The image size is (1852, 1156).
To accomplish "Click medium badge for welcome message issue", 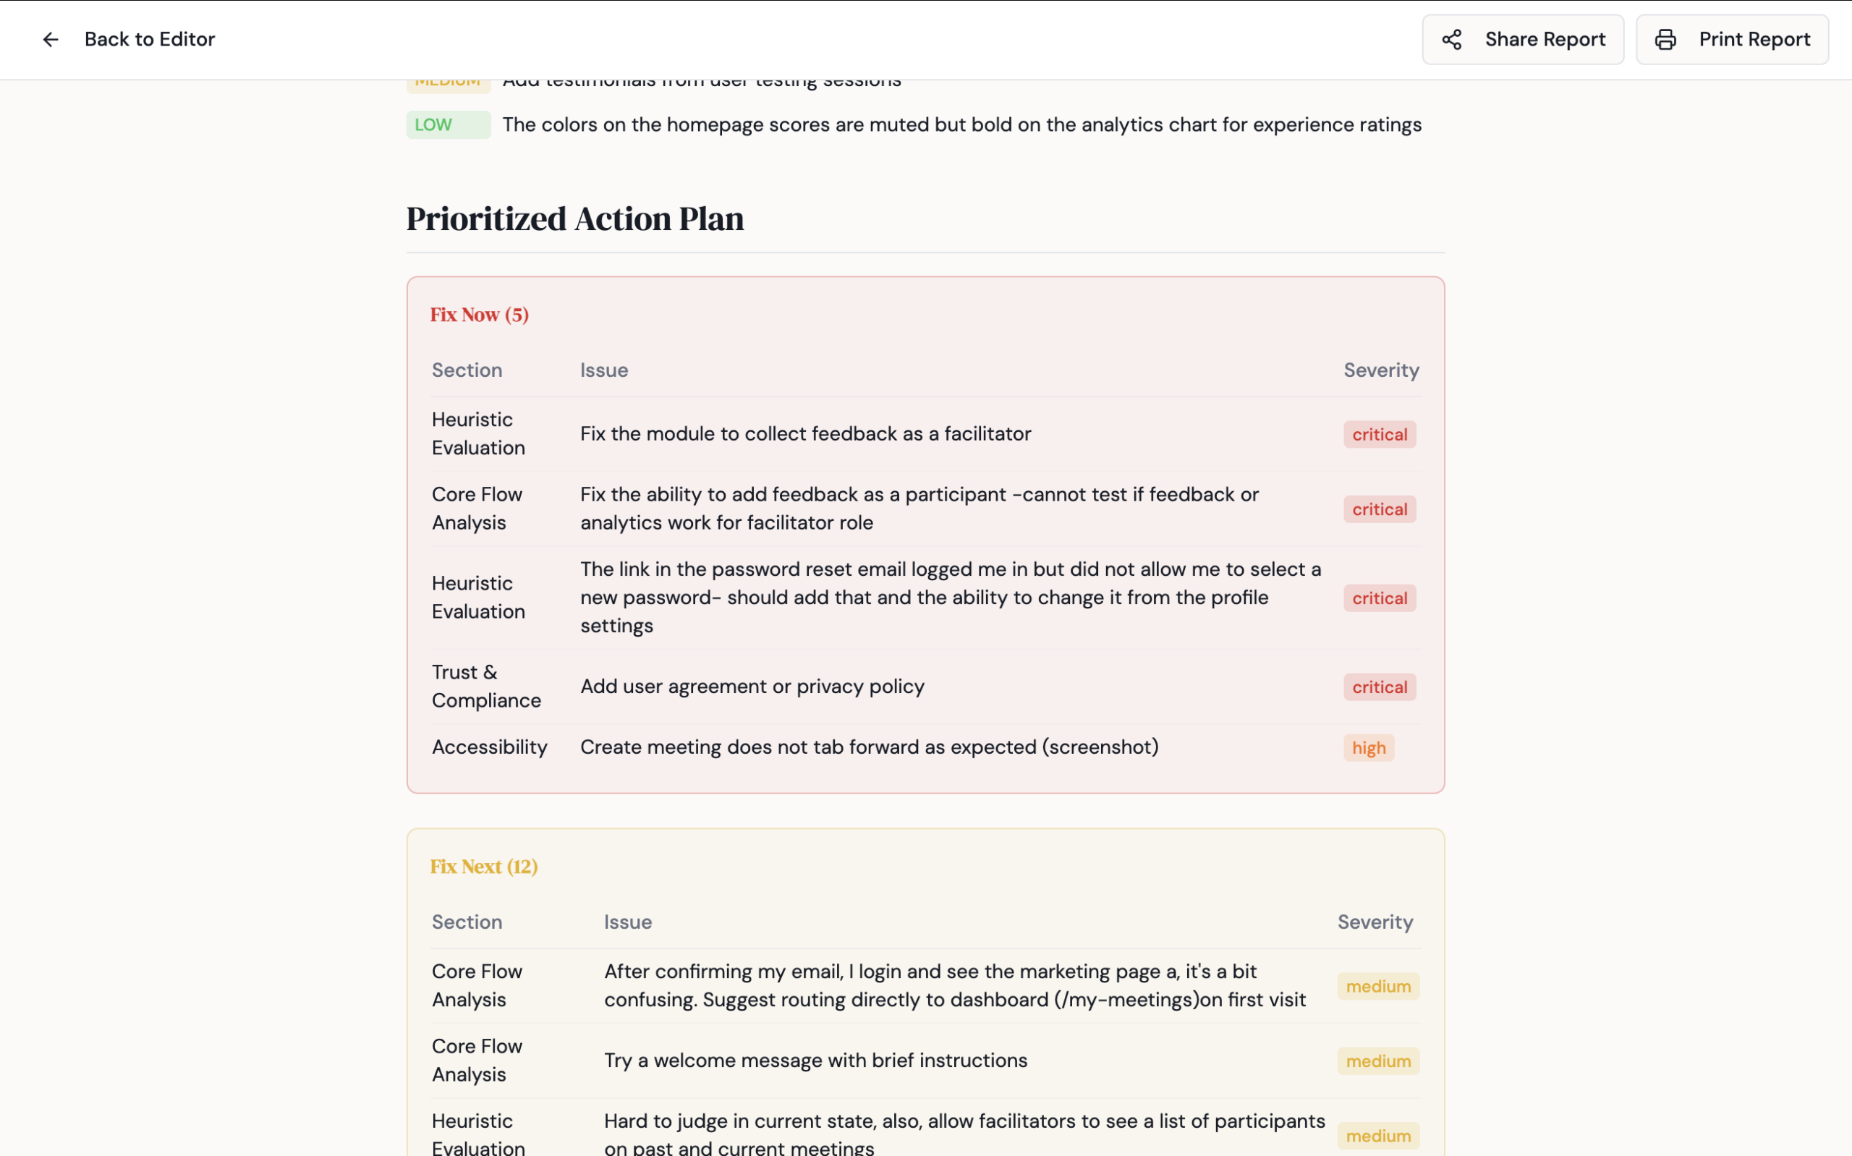I will click(x=1377, y=1061).
